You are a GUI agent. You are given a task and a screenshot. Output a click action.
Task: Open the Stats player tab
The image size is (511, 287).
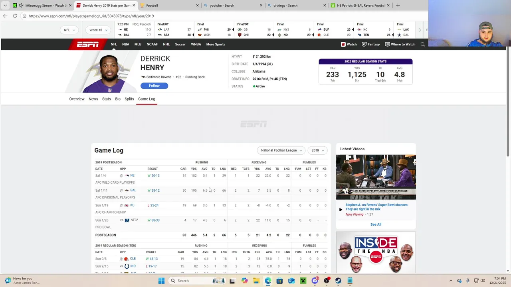(107, 99)
